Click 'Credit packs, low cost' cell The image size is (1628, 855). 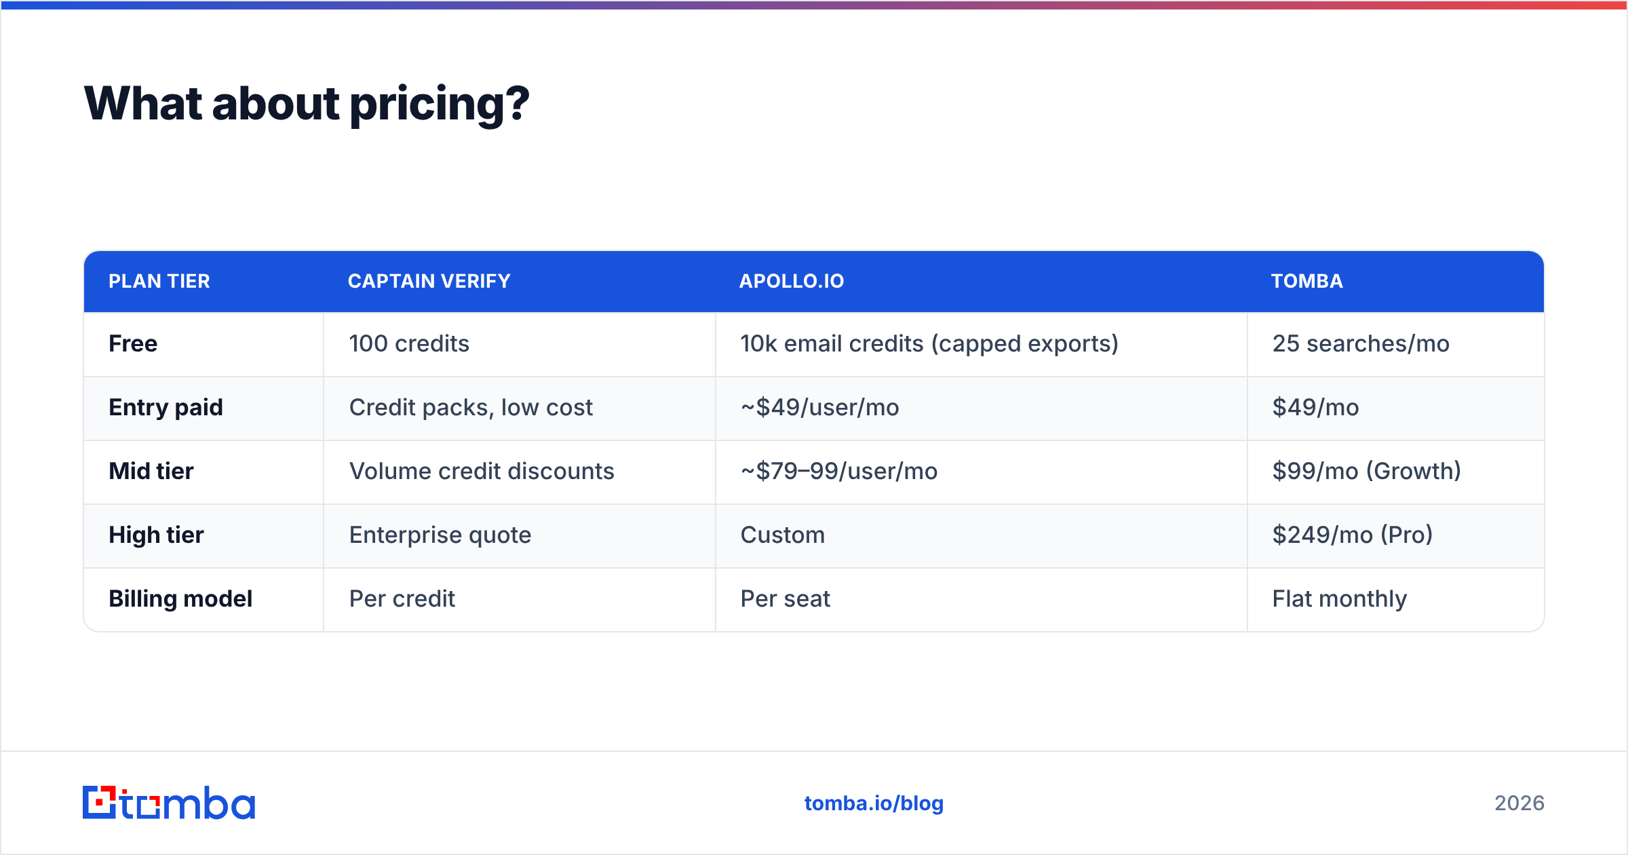point(520,408)
